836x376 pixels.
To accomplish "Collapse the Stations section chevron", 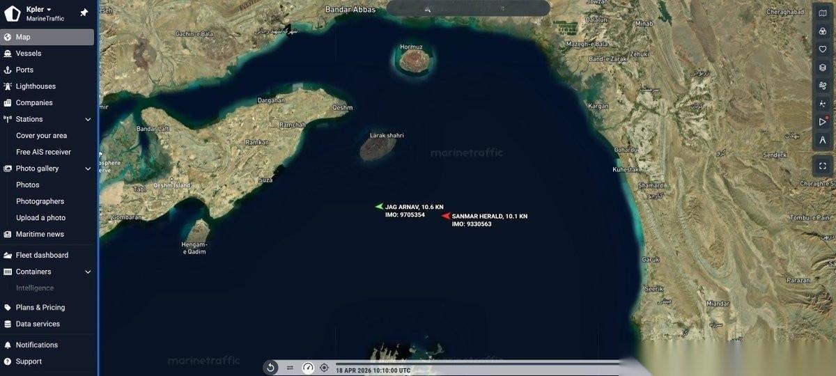I will (x=88, y=119).
